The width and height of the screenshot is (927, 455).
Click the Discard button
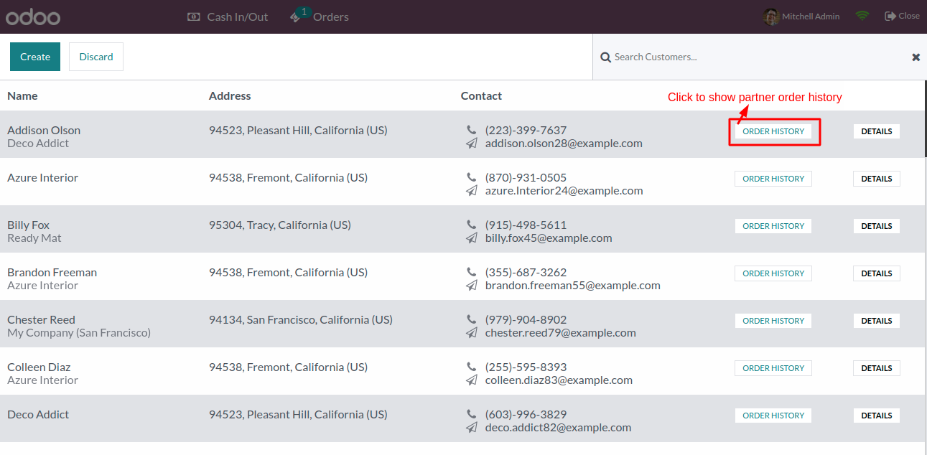96,57
